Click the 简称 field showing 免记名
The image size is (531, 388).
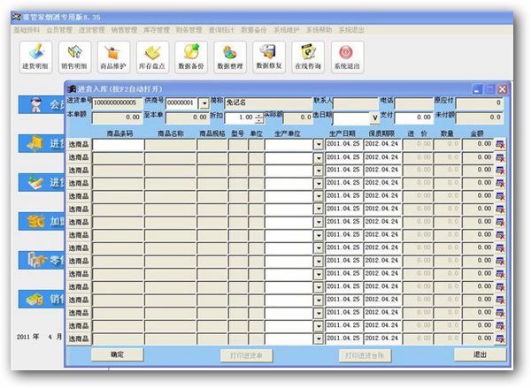click(268, 103)
